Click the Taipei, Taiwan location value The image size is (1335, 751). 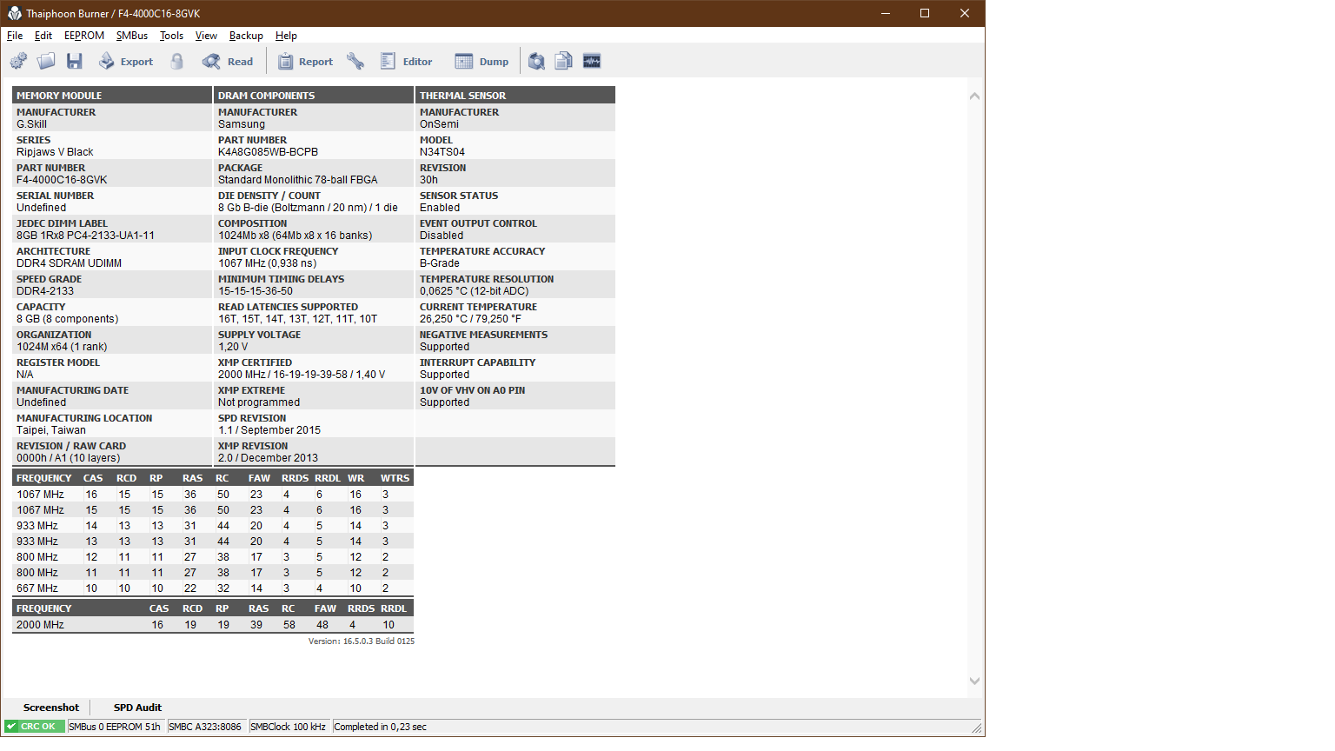coord(51,430)
